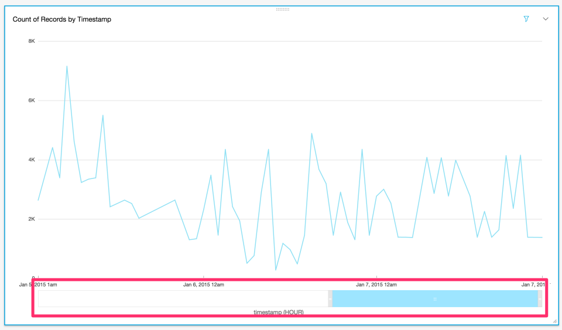The image size is (562, 330).
Task: Click the "Count of Records by Timestamp" title
Action: [x=62, y=19]
